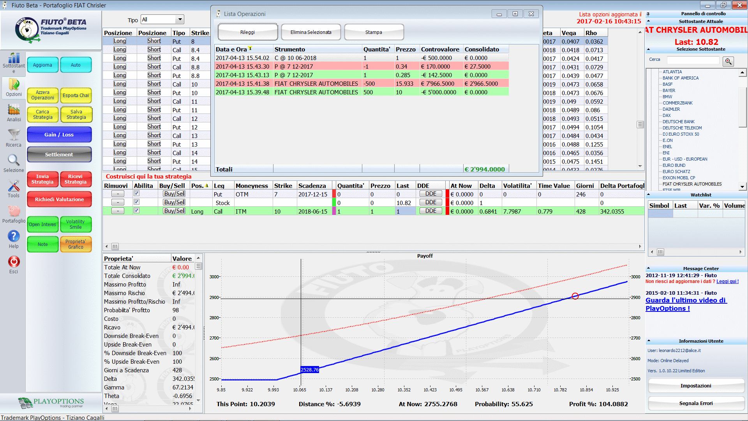Select DJ EURO STOXX 50 in the list
Screen dimensions: 748x421
click(681, 134)
